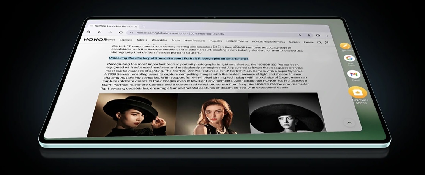Open Tablets in site navigation
The width and height of the screenshot is (425, 175).
(142, 40)
